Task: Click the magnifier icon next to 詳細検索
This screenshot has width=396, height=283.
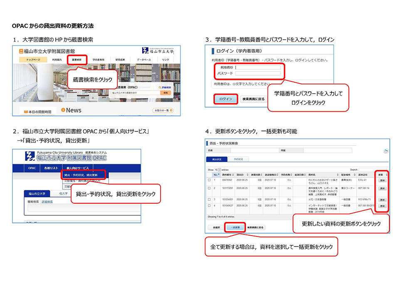Action: pyautogui.click(x=160, y=87)
